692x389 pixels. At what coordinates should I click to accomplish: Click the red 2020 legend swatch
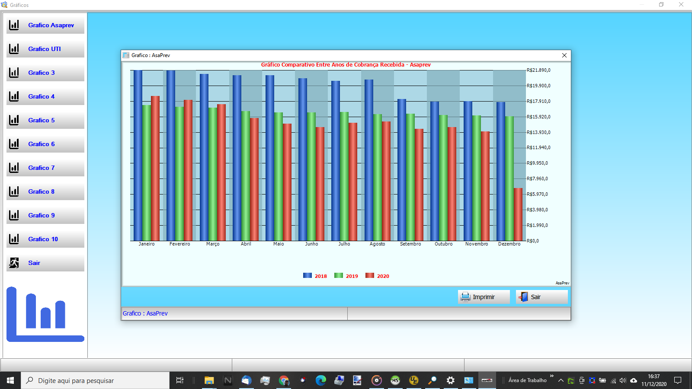point(370,275)
